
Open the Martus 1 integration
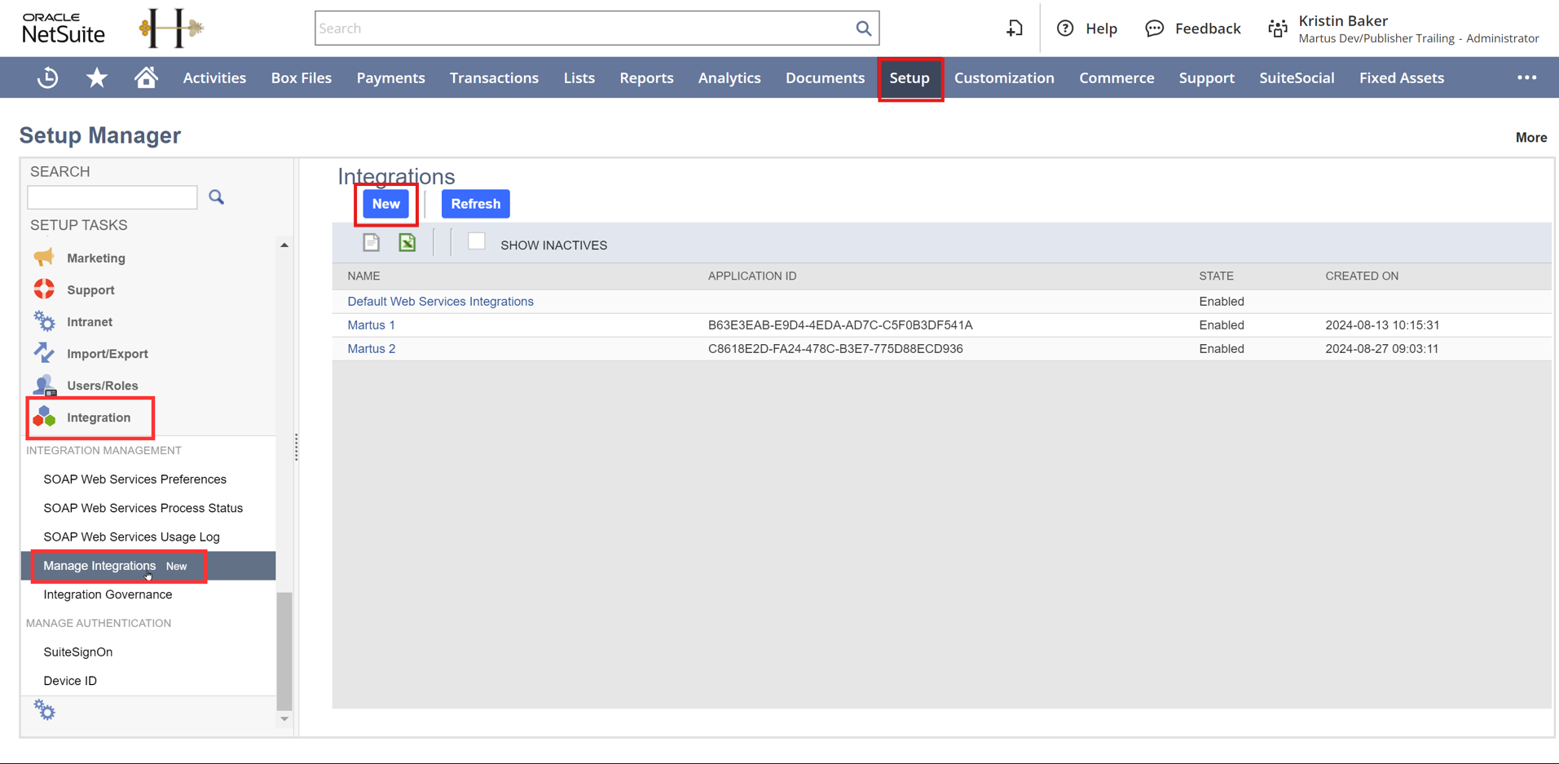(x=371, y=325)
